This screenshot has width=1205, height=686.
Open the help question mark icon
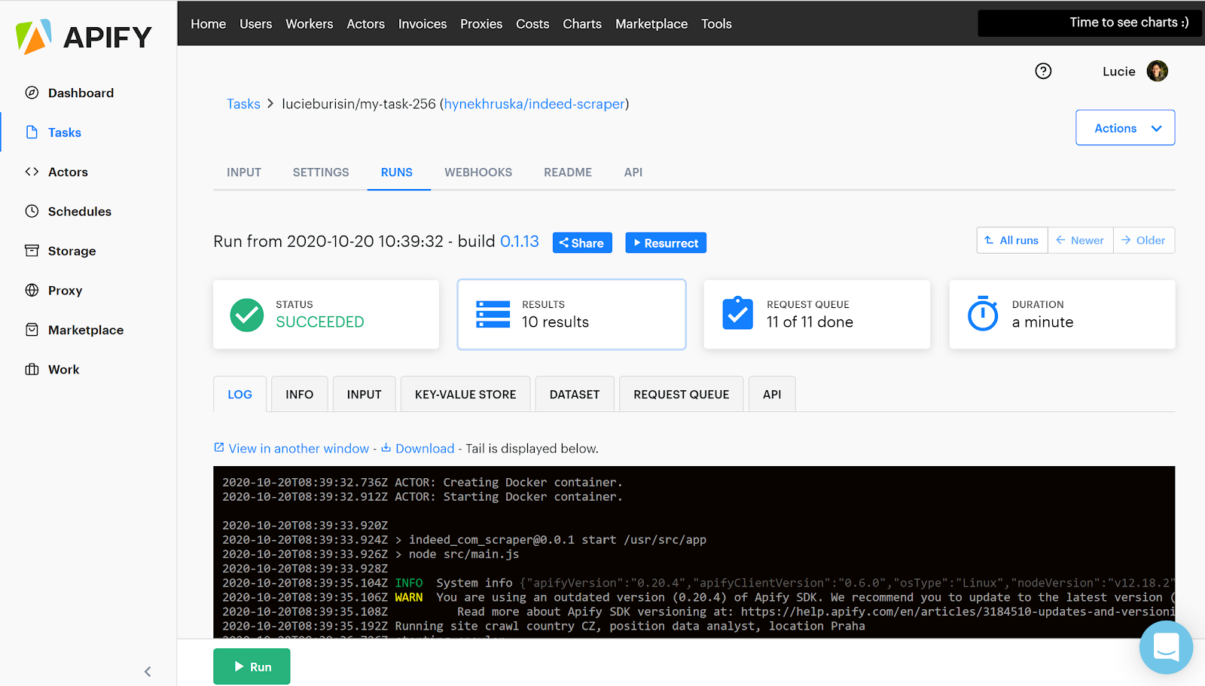tap(1043, 71)
